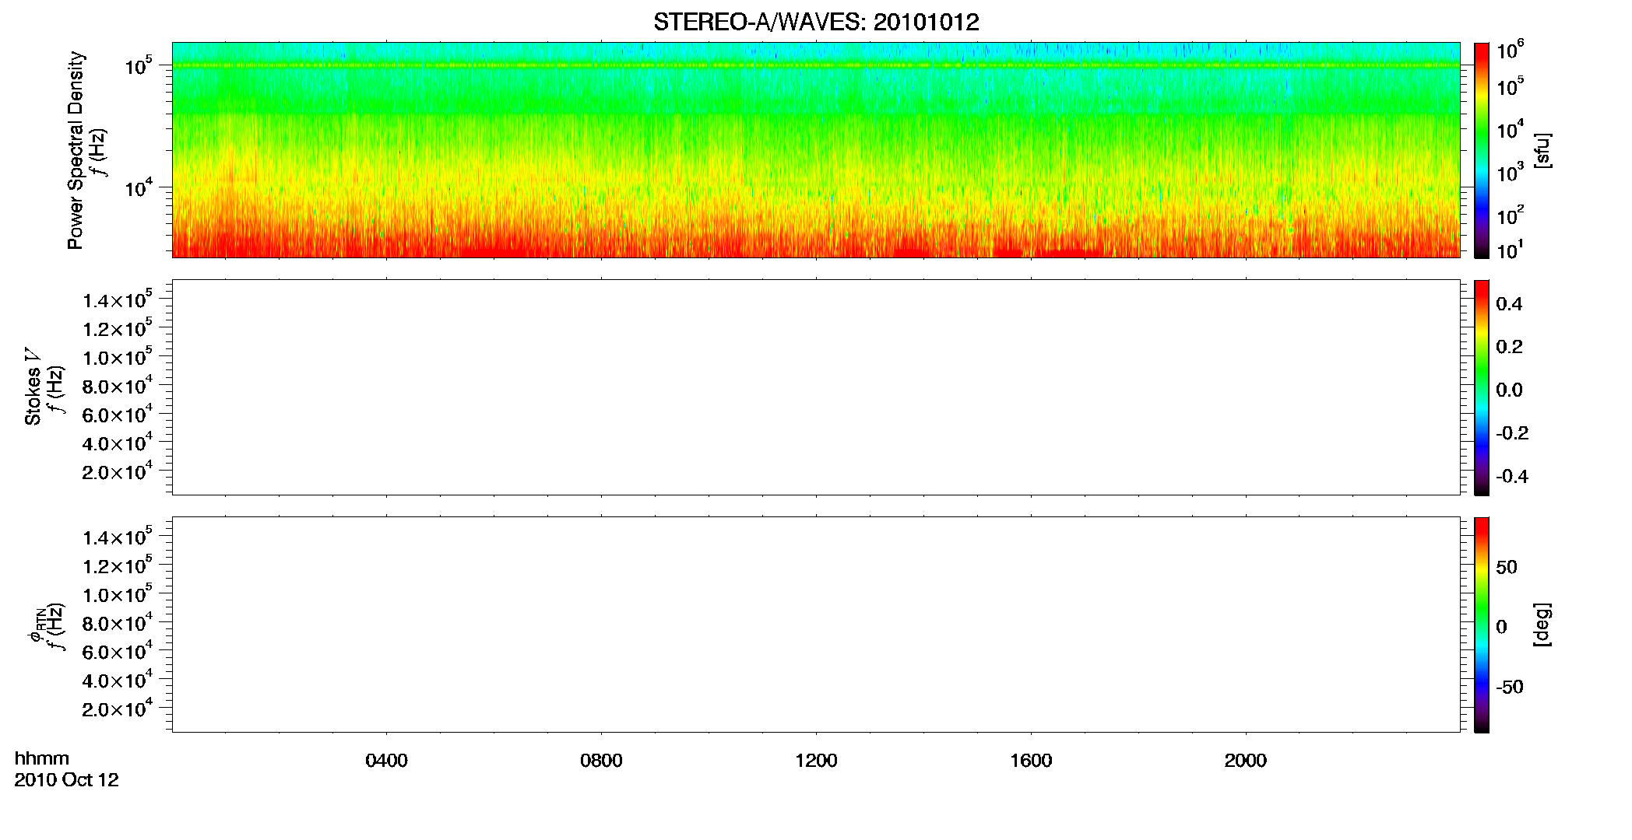Click the sfu color bar of top panel
Image resolution: width=1632 pixels, height=840 pixels.
point(1481,150)
